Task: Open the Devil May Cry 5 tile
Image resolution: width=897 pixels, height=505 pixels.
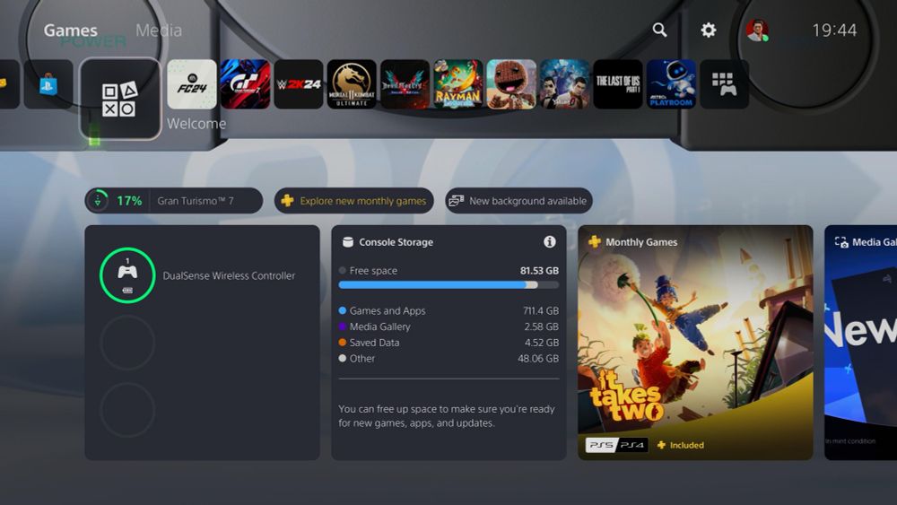Action: click(x=405, y=84)
